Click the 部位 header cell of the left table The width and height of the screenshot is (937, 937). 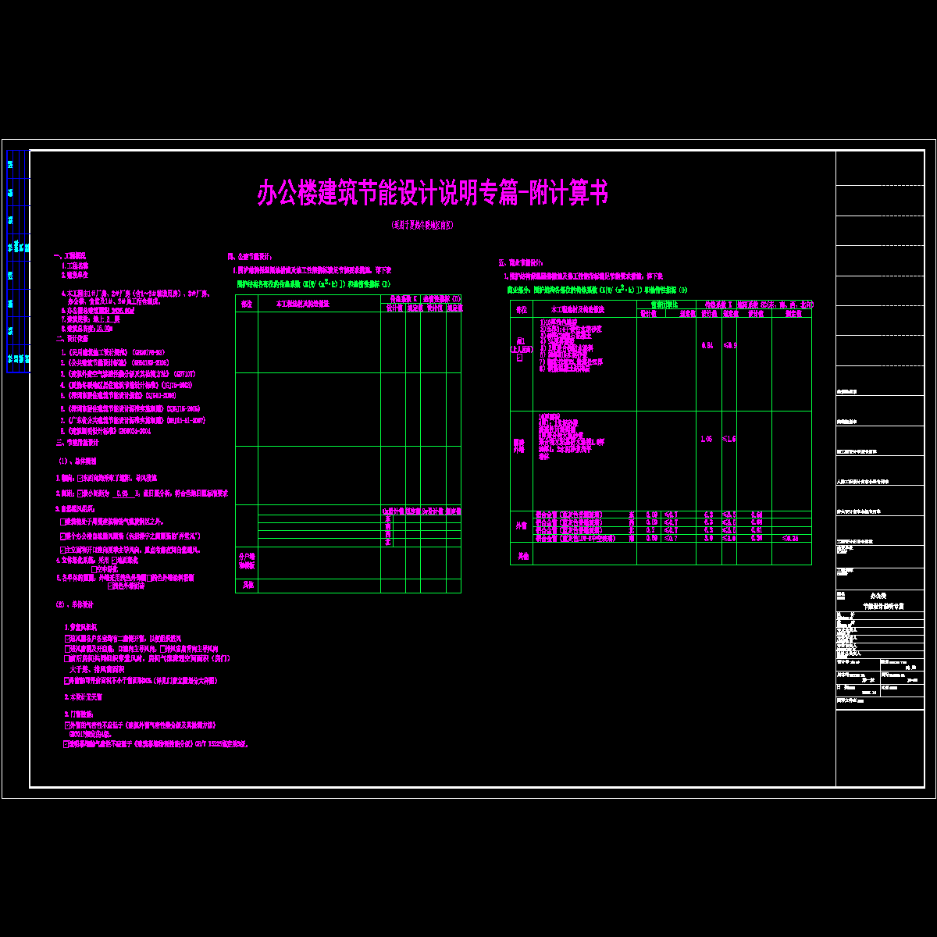click(247, 305)
